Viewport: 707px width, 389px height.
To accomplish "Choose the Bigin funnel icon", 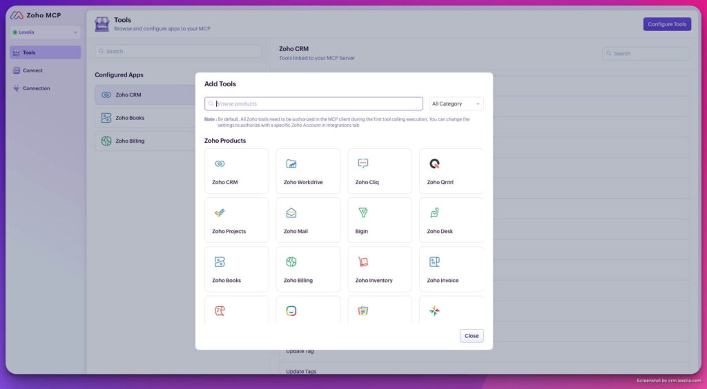I will pos(363,212).
